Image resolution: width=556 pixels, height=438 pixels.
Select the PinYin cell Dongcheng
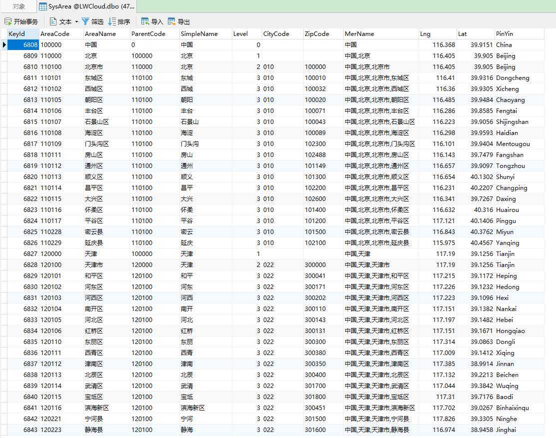519,77
